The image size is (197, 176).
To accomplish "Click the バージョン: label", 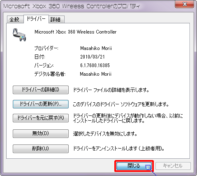I will pyautogui.click(x=44, y=65).
